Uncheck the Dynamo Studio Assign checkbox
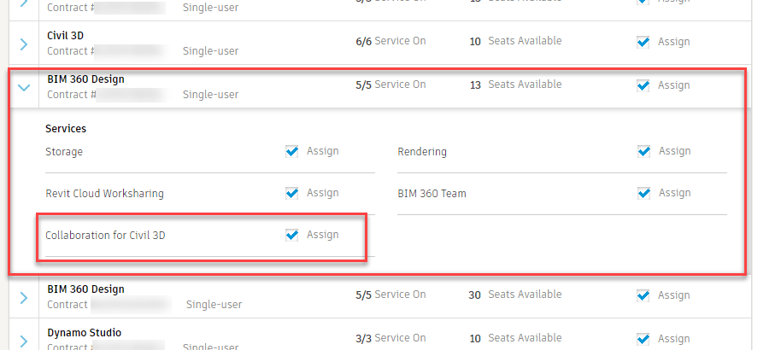This screenshot has width=781, height=350. coord(643,339)
